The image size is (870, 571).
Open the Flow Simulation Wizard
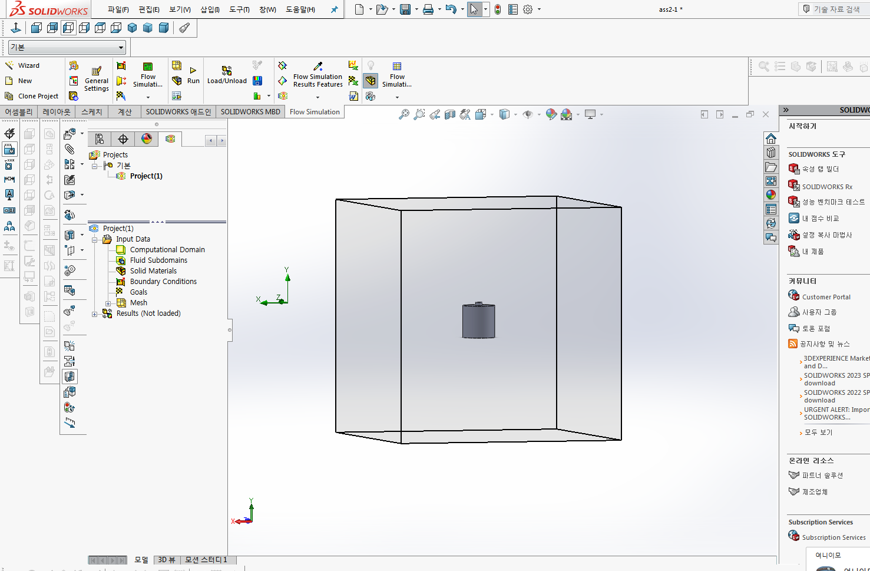[22, 65]
